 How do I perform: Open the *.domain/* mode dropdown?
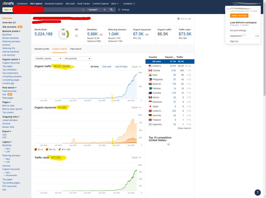[97, 10]
